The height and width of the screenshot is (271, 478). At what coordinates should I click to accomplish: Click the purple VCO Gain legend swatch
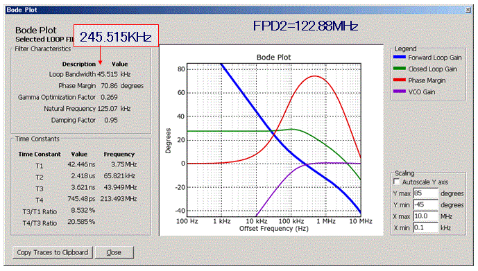400,91
